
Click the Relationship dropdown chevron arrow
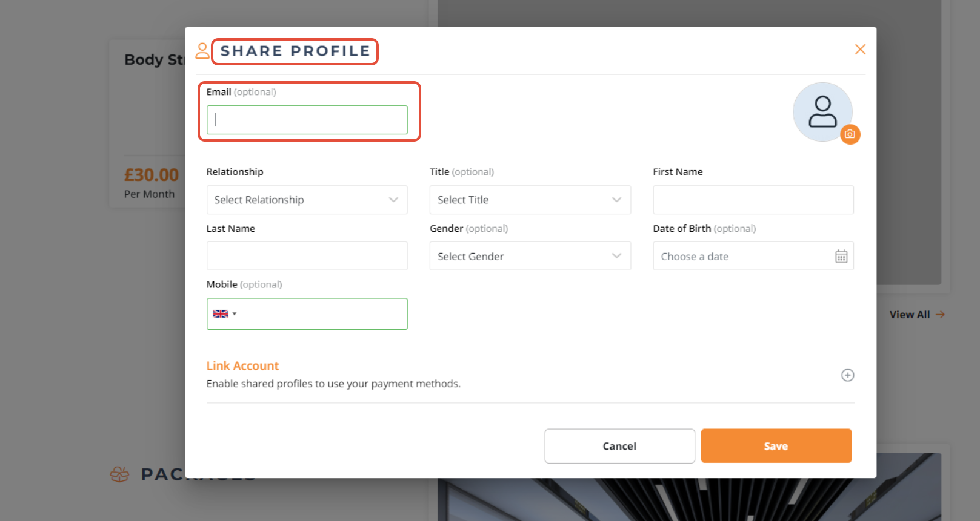(x=393, y=200)
